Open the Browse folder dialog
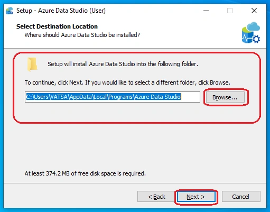This screenshot has height=212, width=270. [x=225, y=97]
